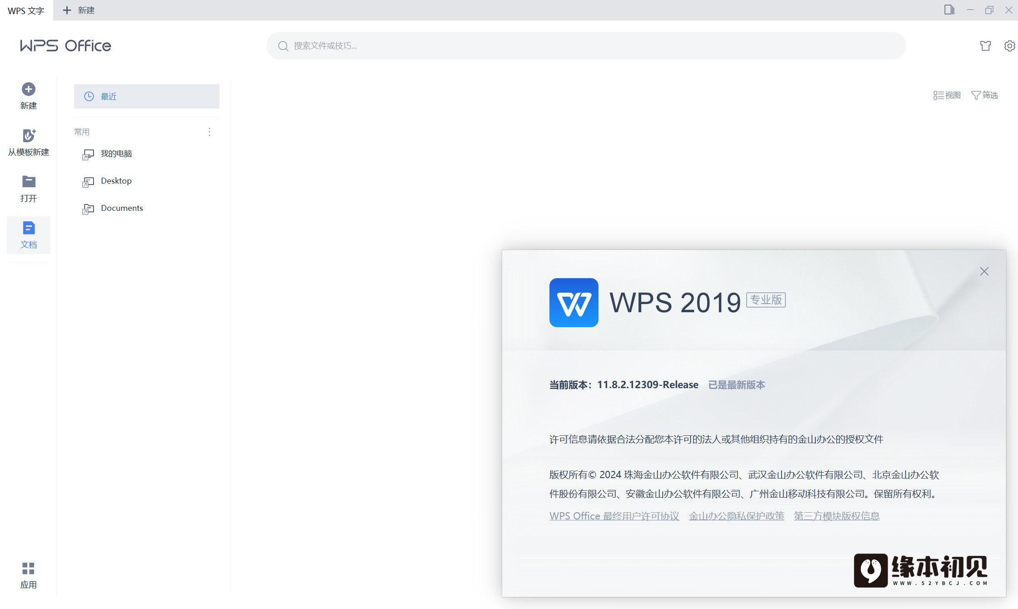Open 金山办公隐私保护政策 link
The width and height of the screenshot is (1018, 609).
pos(737,516)
